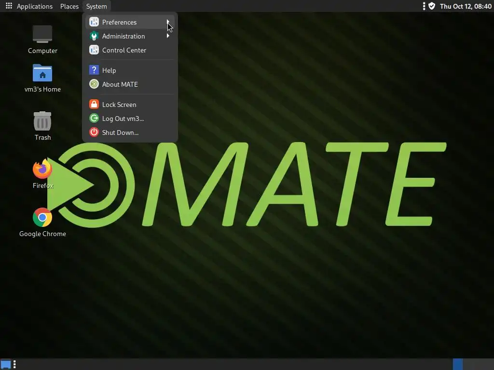Open the Places menu
Viewport: 494px width, 370px height.
tap(69, 6)
